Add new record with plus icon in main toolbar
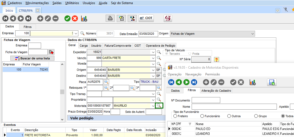Screen dimensions: 294x137 coord(40,18)
